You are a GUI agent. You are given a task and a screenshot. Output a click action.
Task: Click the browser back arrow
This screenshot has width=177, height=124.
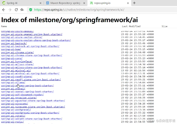coord(4,10)
